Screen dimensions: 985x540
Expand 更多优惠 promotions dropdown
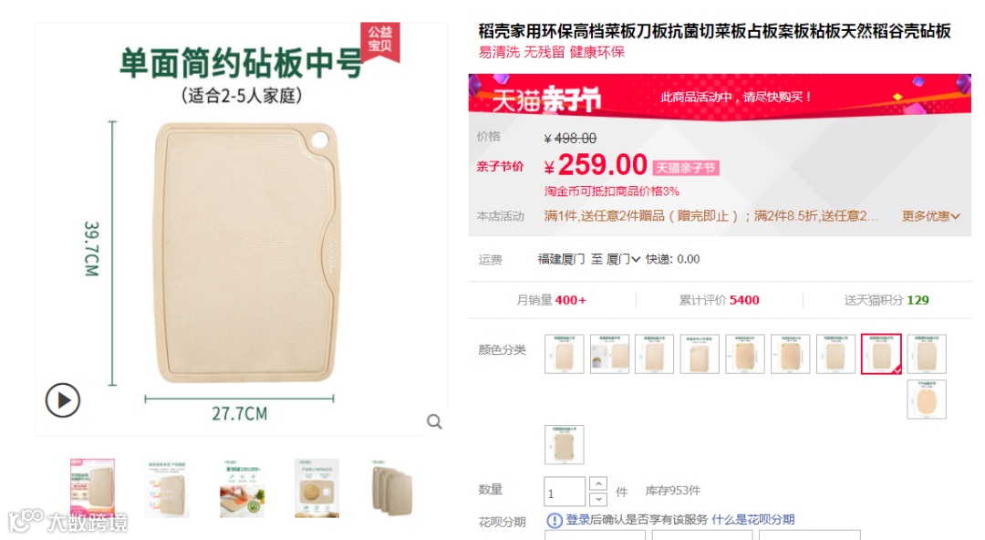930,216
